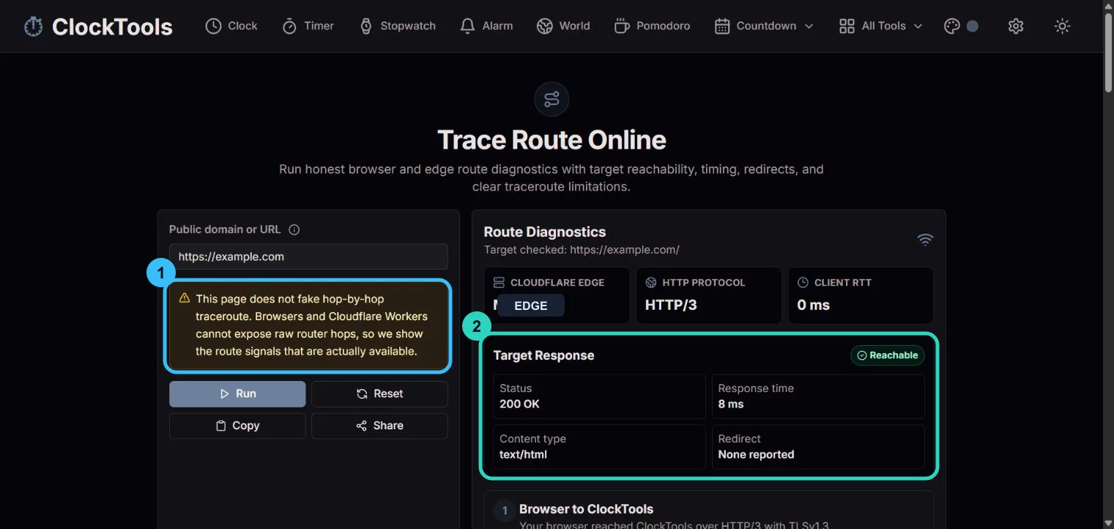Toggle light mode with sun icon

tap(1062, 26)
